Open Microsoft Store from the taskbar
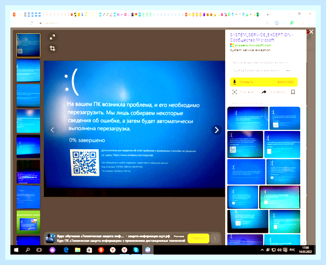This screenshot has height=265, width=326. 89,250
